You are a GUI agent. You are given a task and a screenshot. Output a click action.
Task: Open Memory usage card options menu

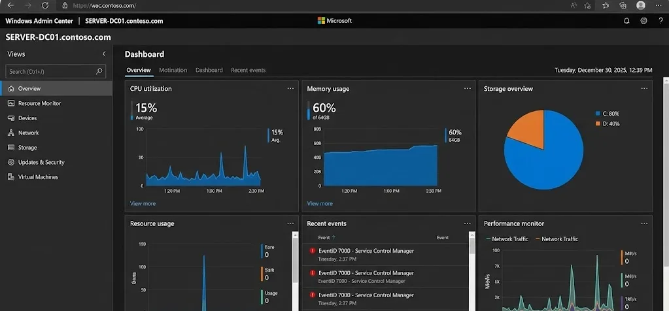coord(468,89)
